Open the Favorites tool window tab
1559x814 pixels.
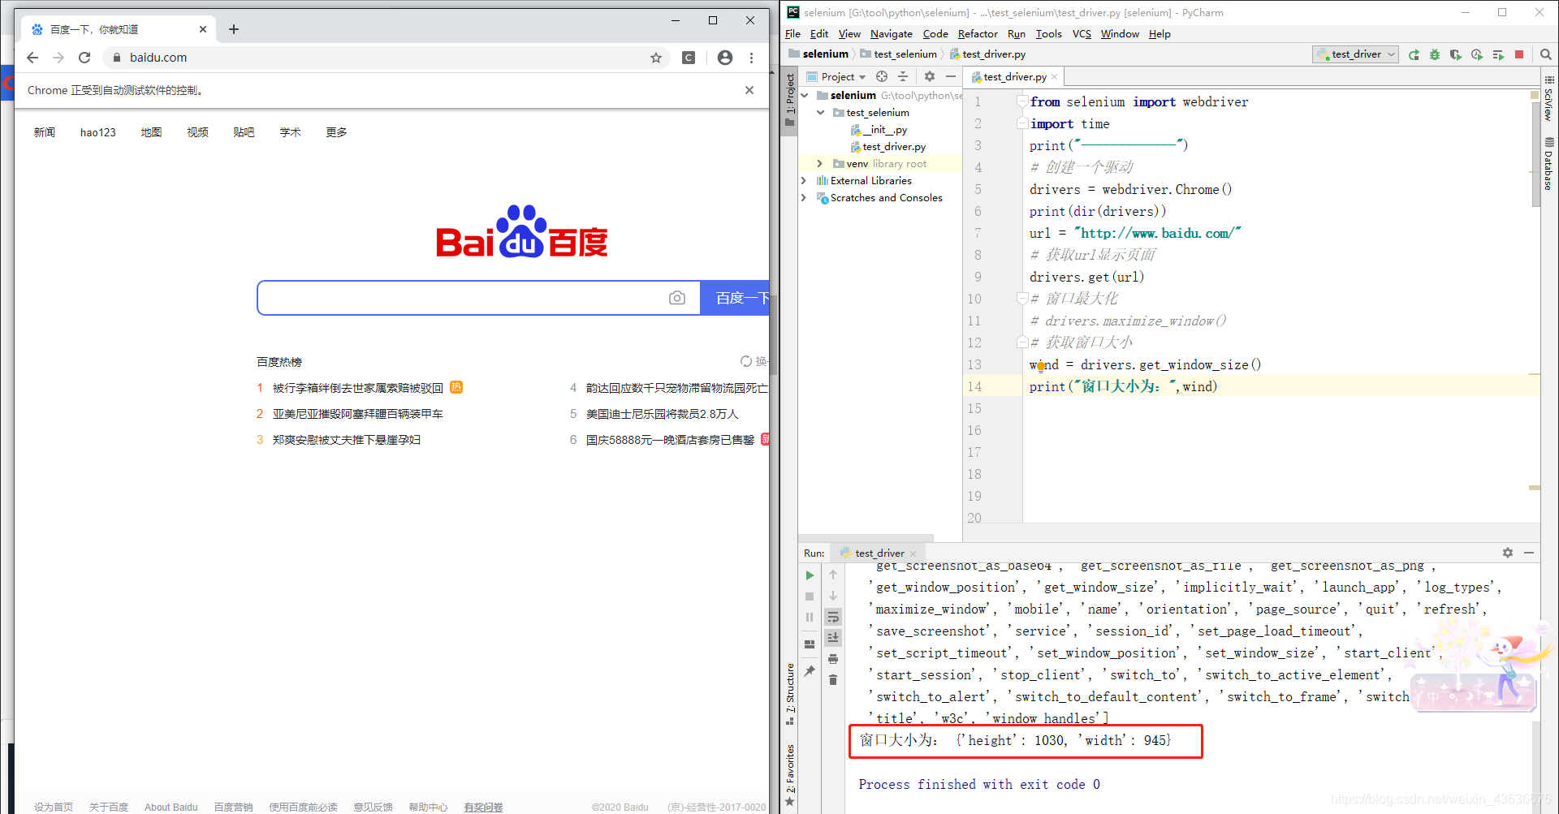click(x=790, y=775)
